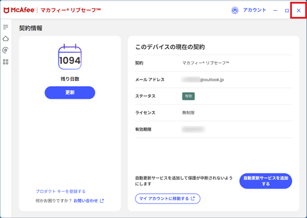This screenshot has height=218, width=307.
Task: Select the @outlook.jp email address
Action: click(x=202, y=79)
